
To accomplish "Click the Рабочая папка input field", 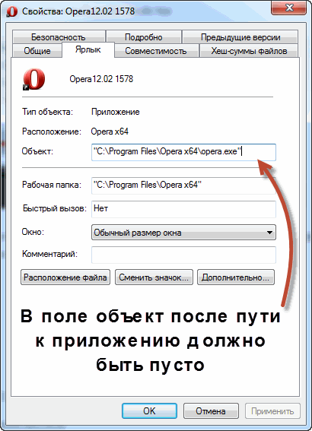I will coord(183,185).
